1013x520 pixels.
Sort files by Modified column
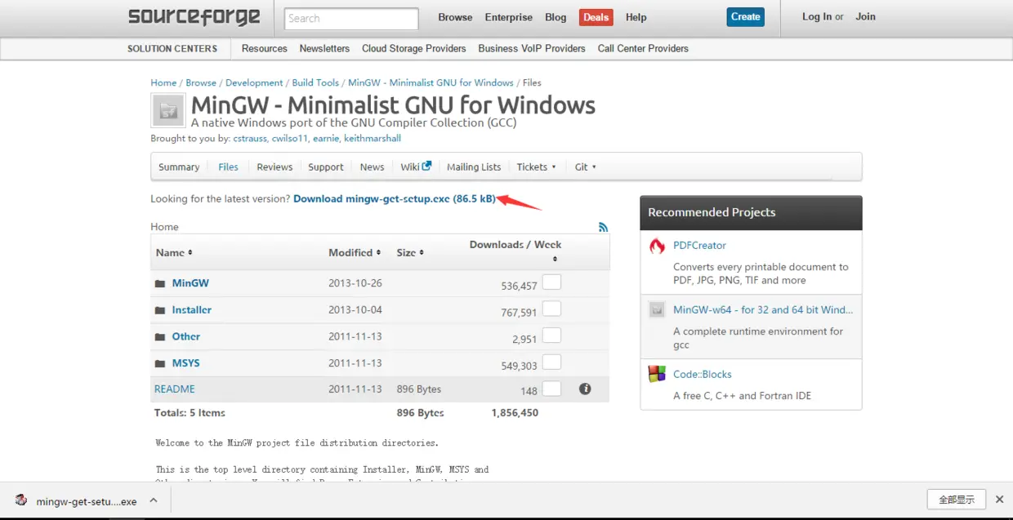click(x=355, y=252)
